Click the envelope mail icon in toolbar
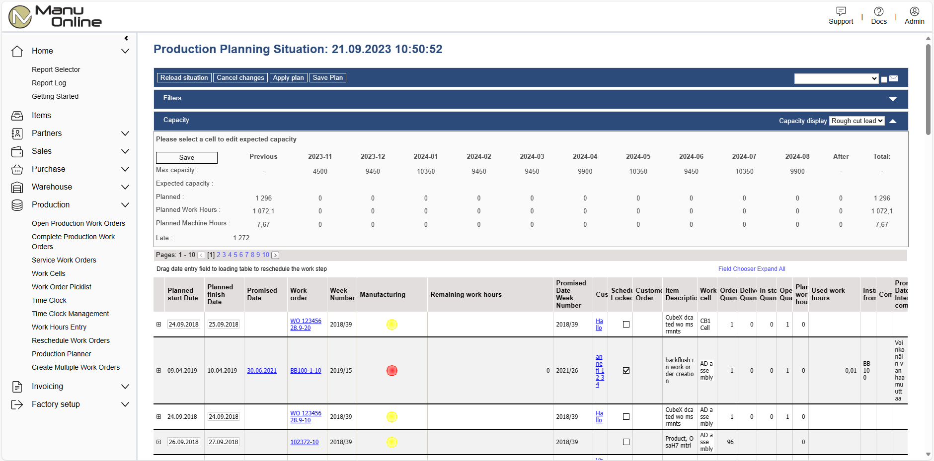The height and width of the screenshot is (461, 934). click(893, 78)
